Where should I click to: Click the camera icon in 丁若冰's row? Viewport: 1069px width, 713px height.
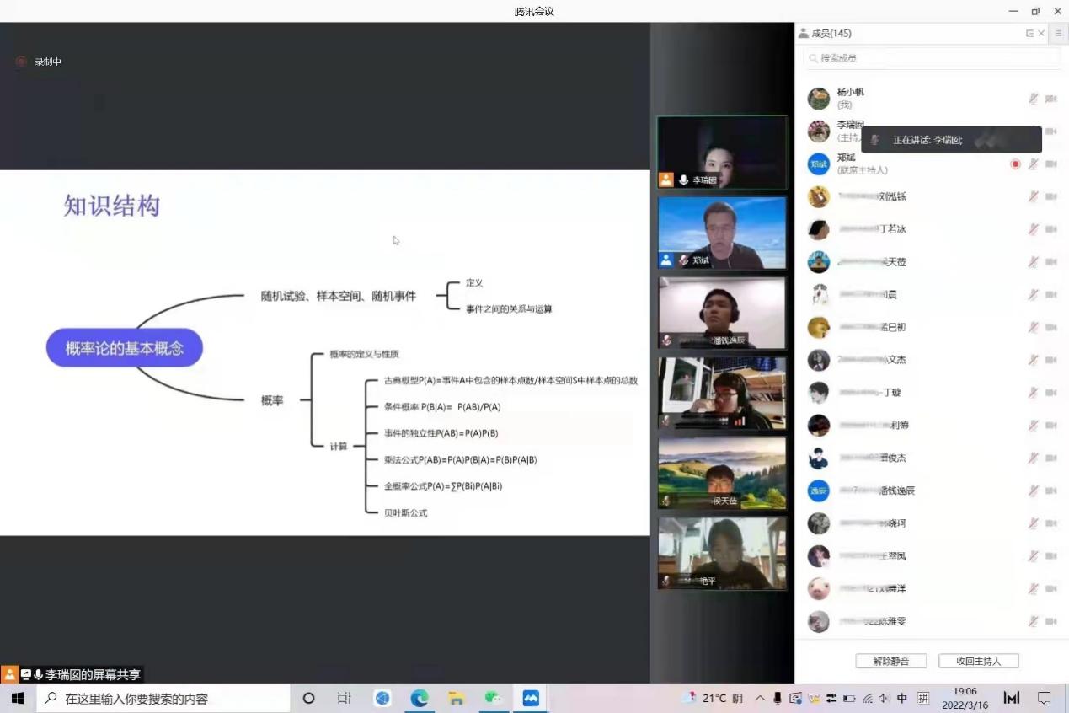pos(1050,229)
